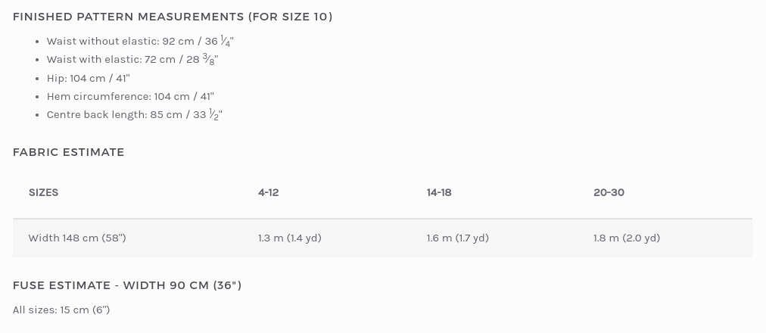Select the 'Waist without elastic' label text
The image size is (766, 333).
(x=103, y=42)
